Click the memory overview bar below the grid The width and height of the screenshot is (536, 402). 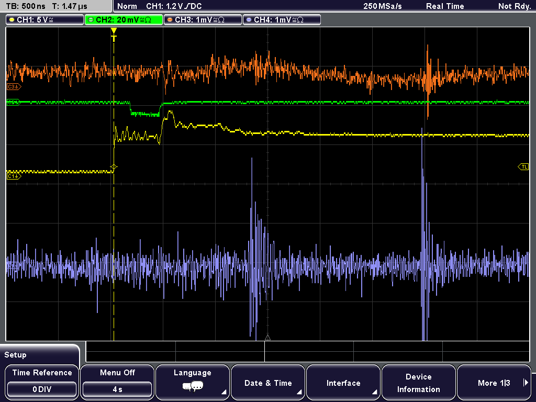(308, 351)
